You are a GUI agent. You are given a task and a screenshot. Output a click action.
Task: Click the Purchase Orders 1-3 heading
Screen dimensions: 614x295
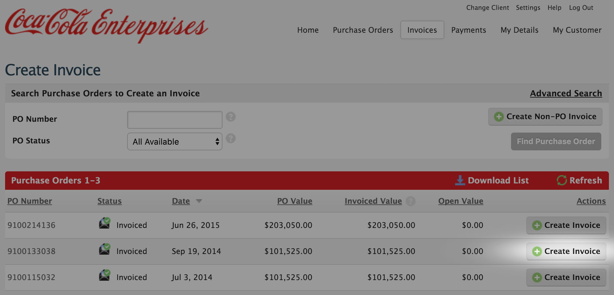56,180
